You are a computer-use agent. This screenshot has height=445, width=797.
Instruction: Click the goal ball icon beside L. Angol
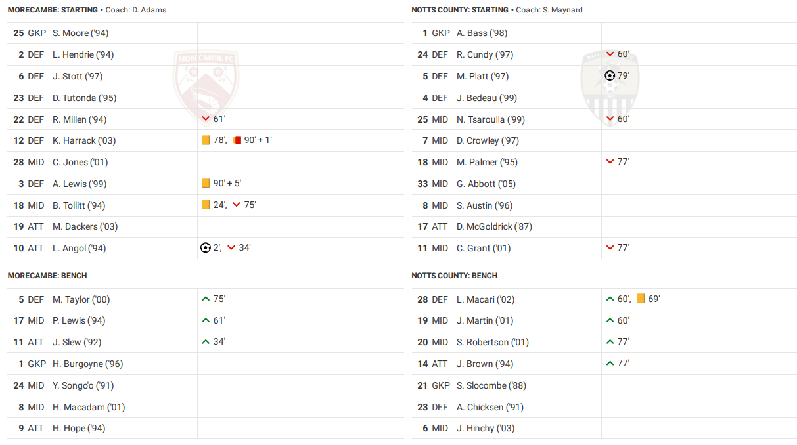(206, 248)
